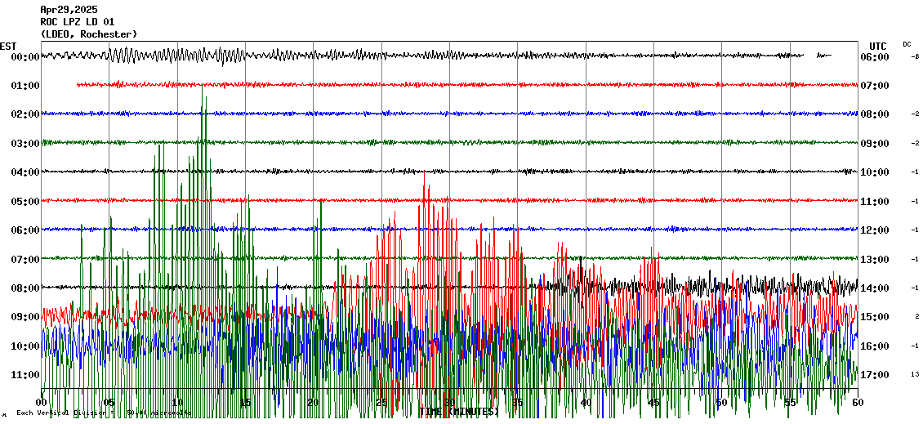Click the UTC timezone label on right axis

tap(878, 46)
